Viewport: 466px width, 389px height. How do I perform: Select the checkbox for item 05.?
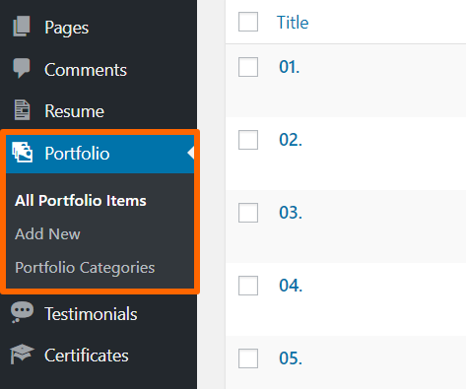click(x=248, y=358)
